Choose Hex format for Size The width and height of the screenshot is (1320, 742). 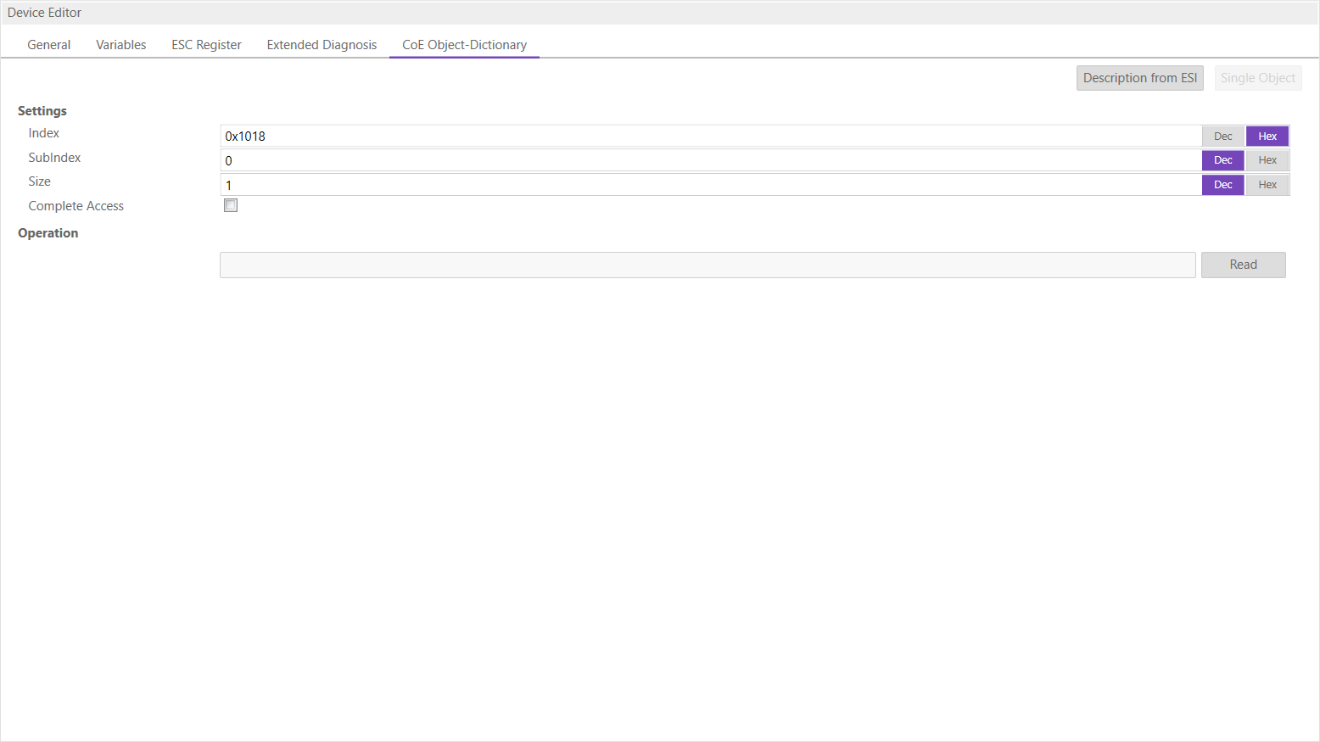1267,185
